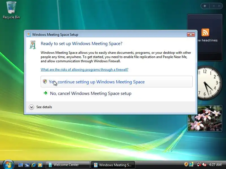The height and width of the screenshot is (169, 226).
Task: Click the UAC shield icon beside Yes
Action: pyautogui.click(x=45, y=81)
